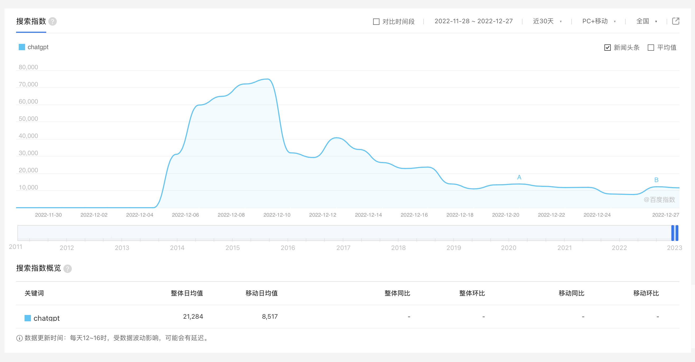Viewport: 695px width, 362px height.
Task: Click the 整体日均值 column header
Action: click(x=187, y=293)
